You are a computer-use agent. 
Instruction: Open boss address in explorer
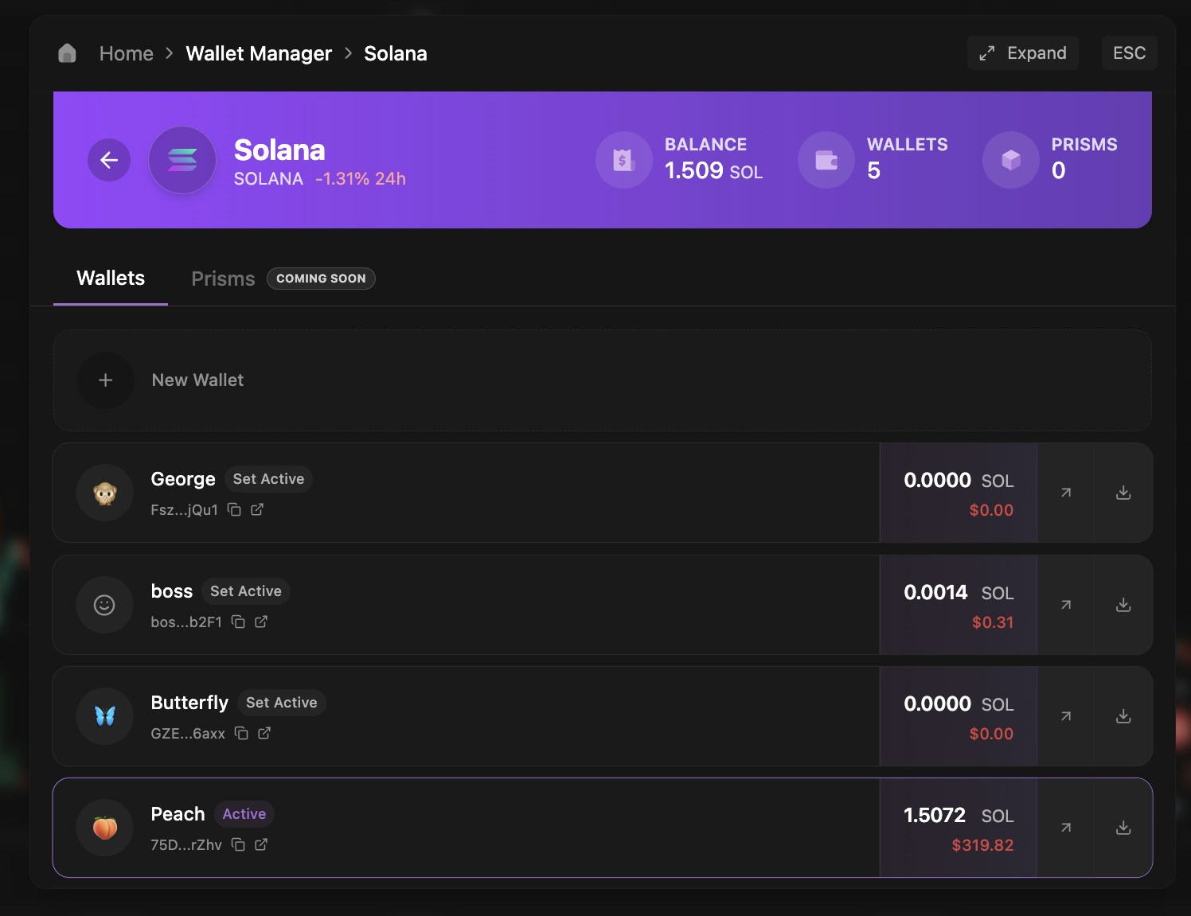tap(261, 622)
